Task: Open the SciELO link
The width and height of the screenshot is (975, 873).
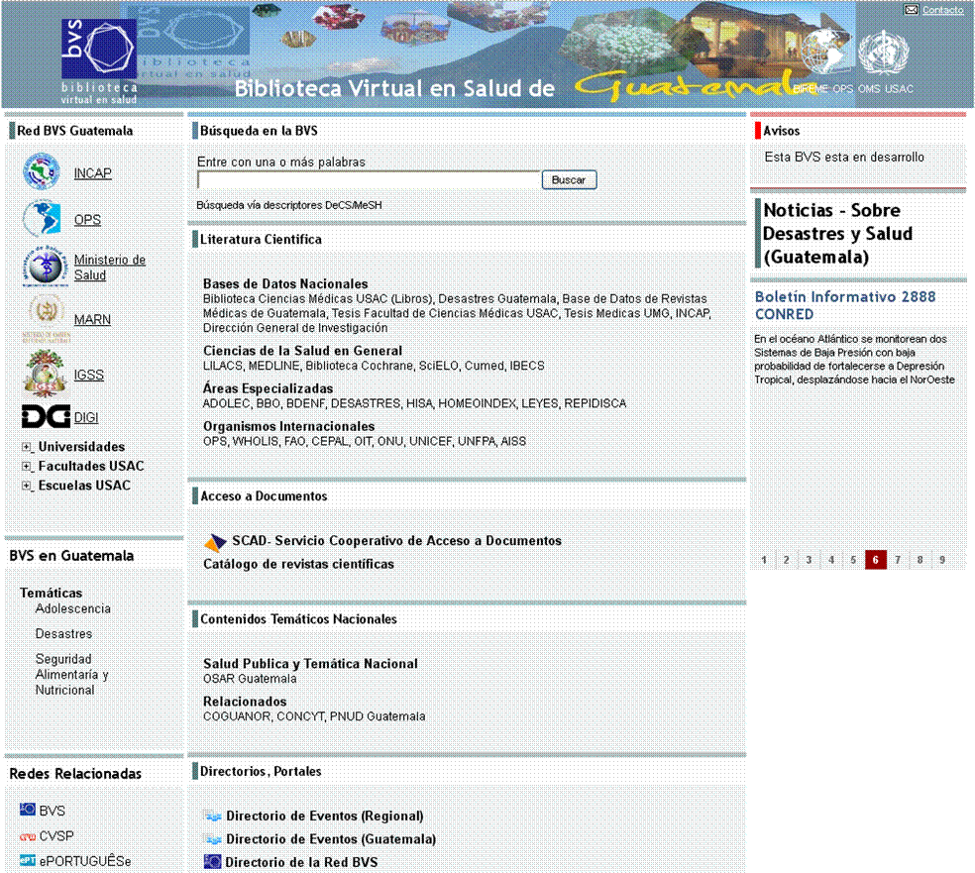Action: coord(438,366)
